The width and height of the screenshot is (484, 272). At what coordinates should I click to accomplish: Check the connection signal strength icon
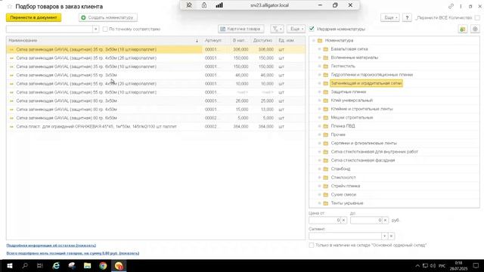pos(219,5)
